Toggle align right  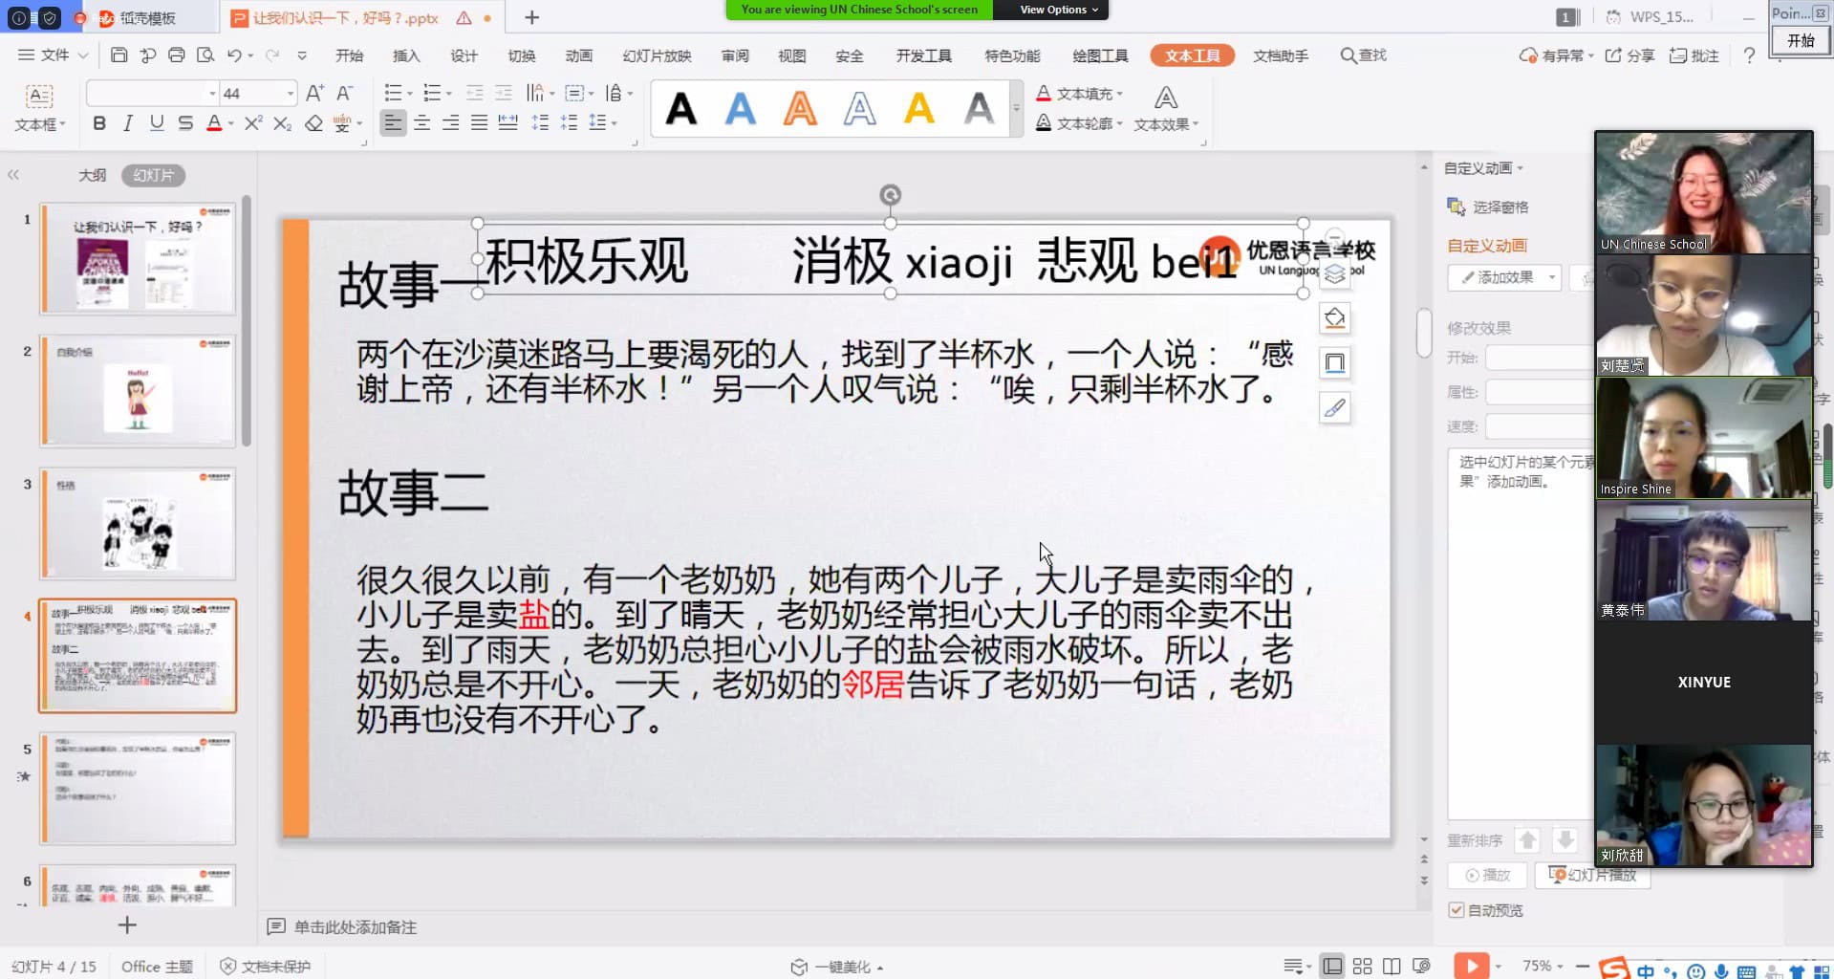tap(450, 122)
